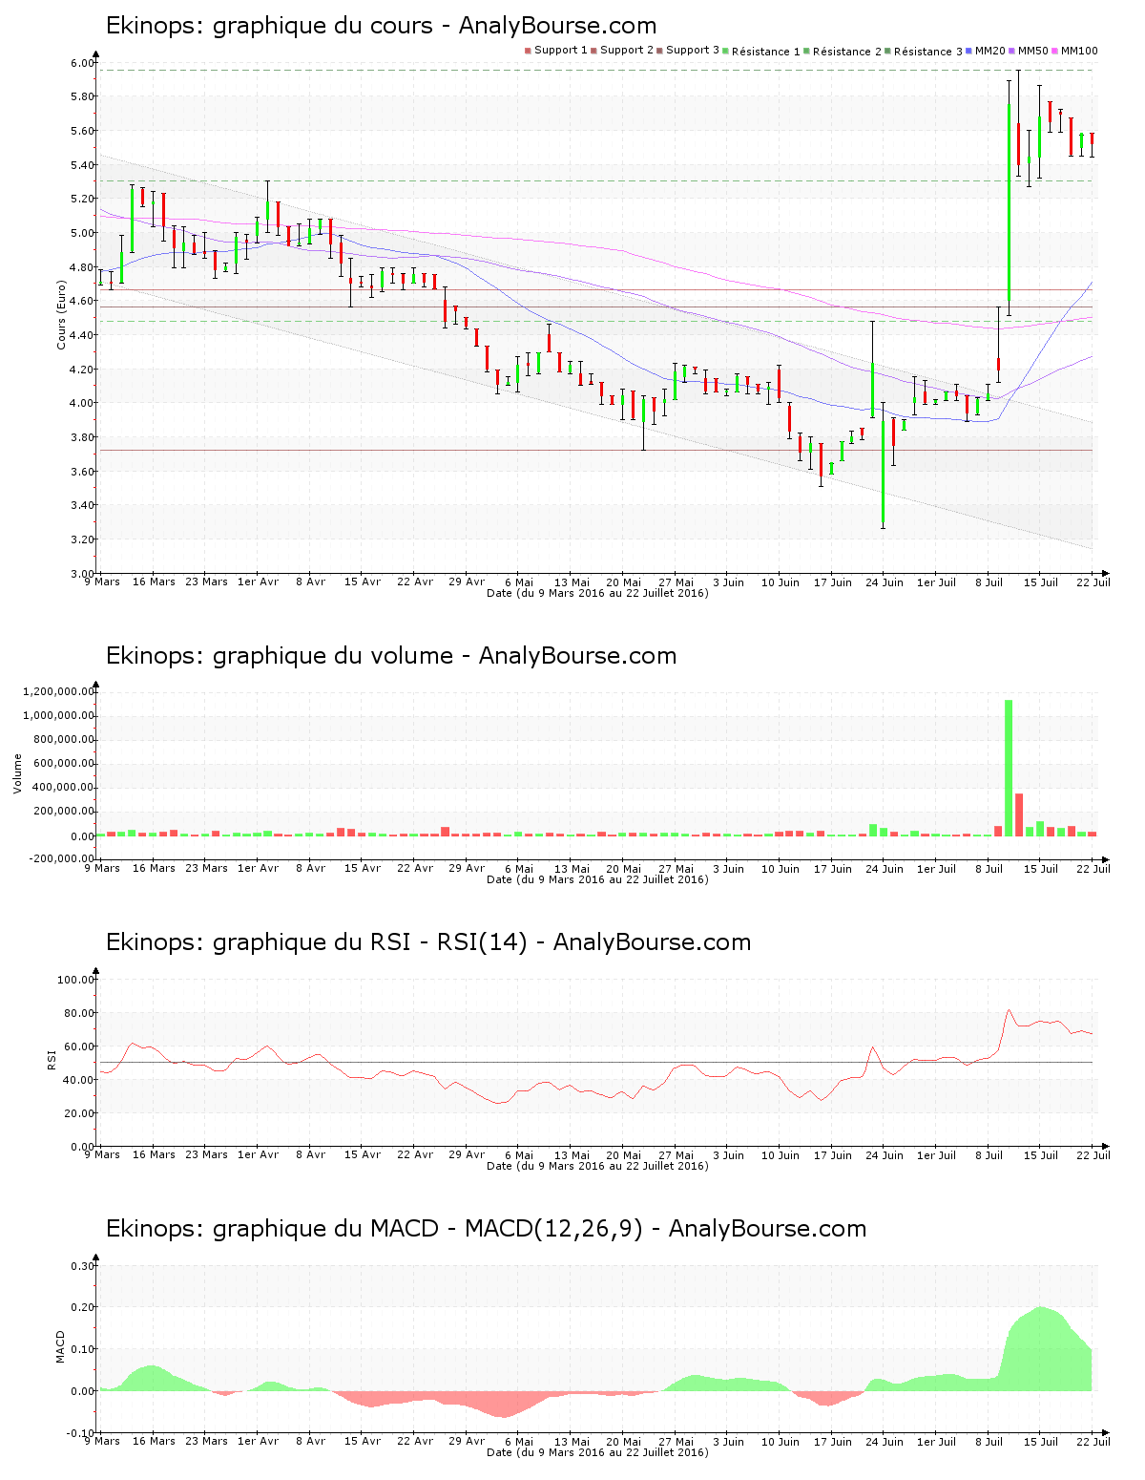The width and height of the screenshot is (1145, 1480).
Task: Click the large green price candle after 8 Juil
Action: click(1009, 201)
